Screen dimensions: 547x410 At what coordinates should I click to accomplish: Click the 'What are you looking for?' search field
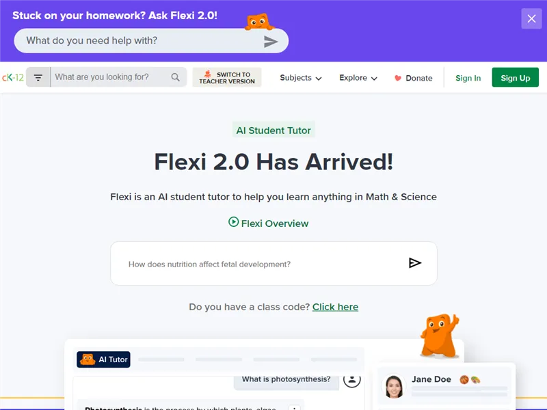pos(111,77)
